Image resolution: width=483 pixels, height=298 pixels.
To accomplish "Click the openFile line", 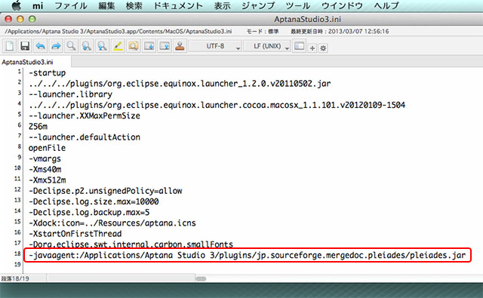I will 47,148.
